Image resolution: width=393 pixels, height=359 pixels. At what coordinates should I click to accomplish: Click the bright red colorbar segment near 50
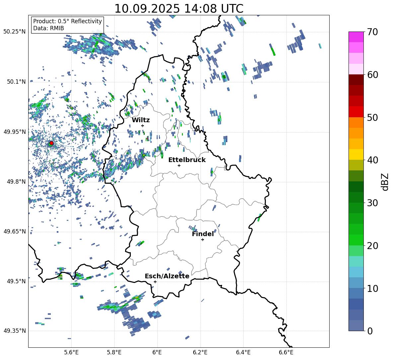click(x=356, y=112)
